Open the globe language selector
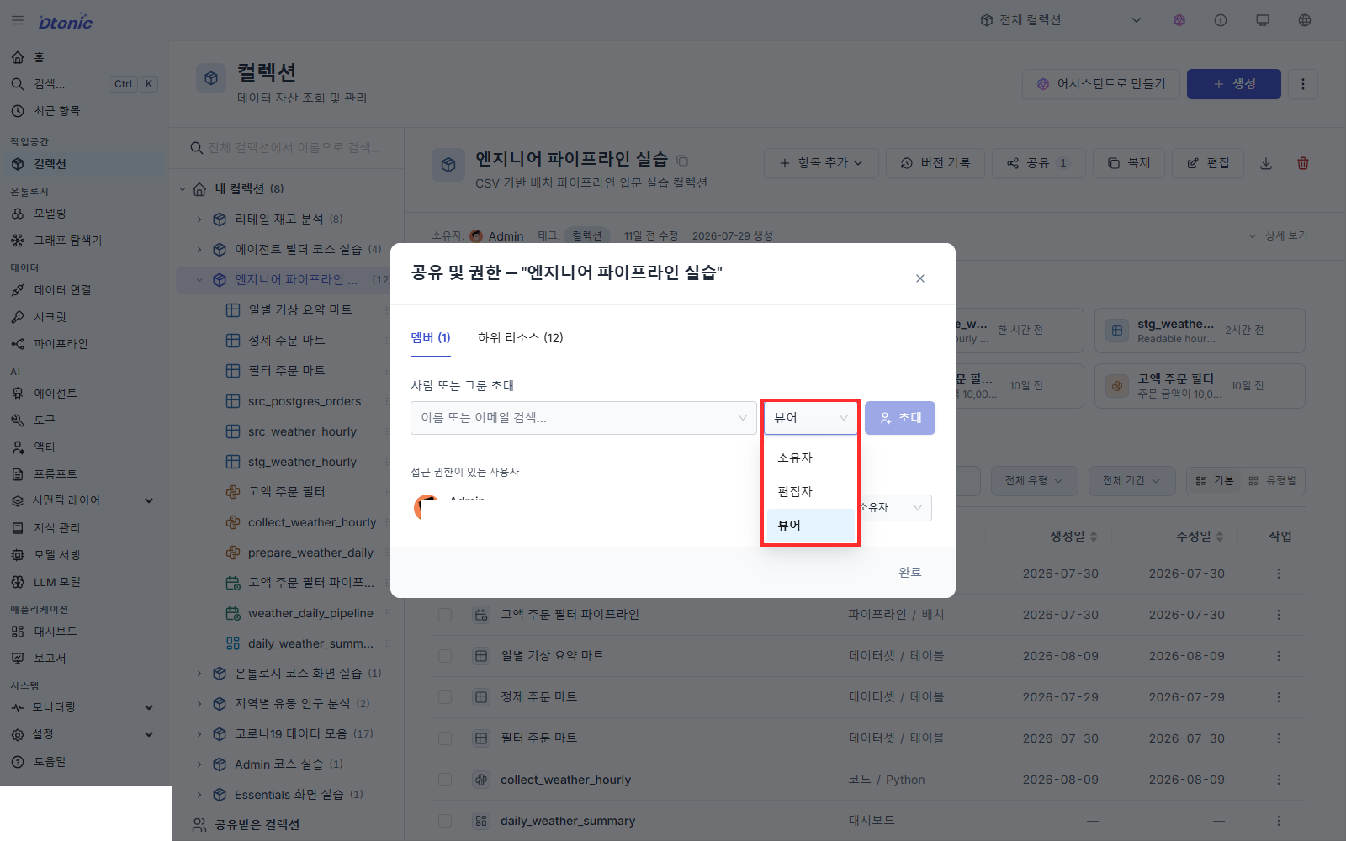This screenshot has width=1346, height=841. [1305, 20]
